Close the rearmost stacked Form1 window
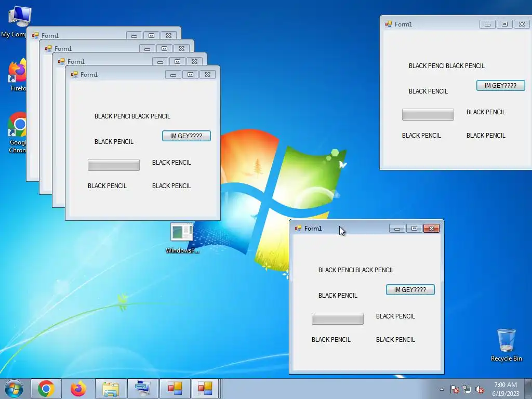 coord(168,35)
